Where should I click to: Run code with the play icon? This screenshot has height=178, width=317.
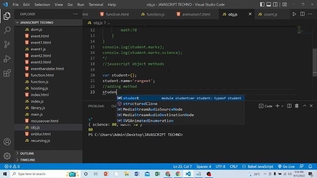coord(294,14)
